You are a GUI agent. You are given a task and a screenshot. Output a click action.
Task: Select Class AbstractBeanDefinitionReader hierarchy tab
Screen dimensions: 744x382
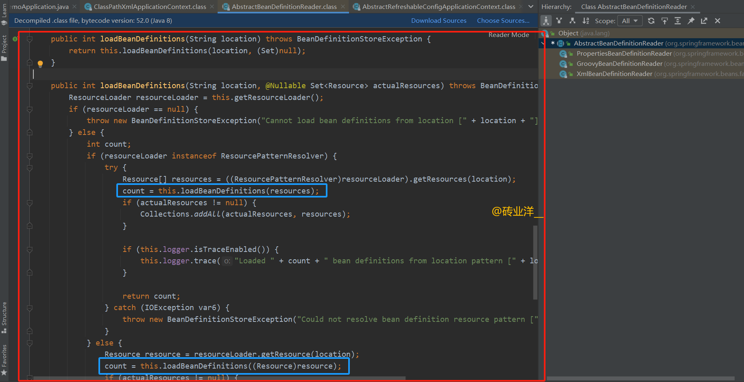coord(634,7)
